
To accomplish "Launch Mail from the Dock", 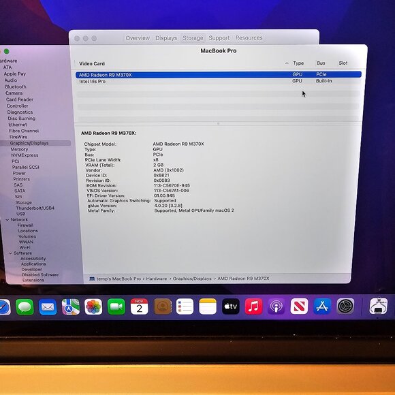I will [x=48, y=307].
